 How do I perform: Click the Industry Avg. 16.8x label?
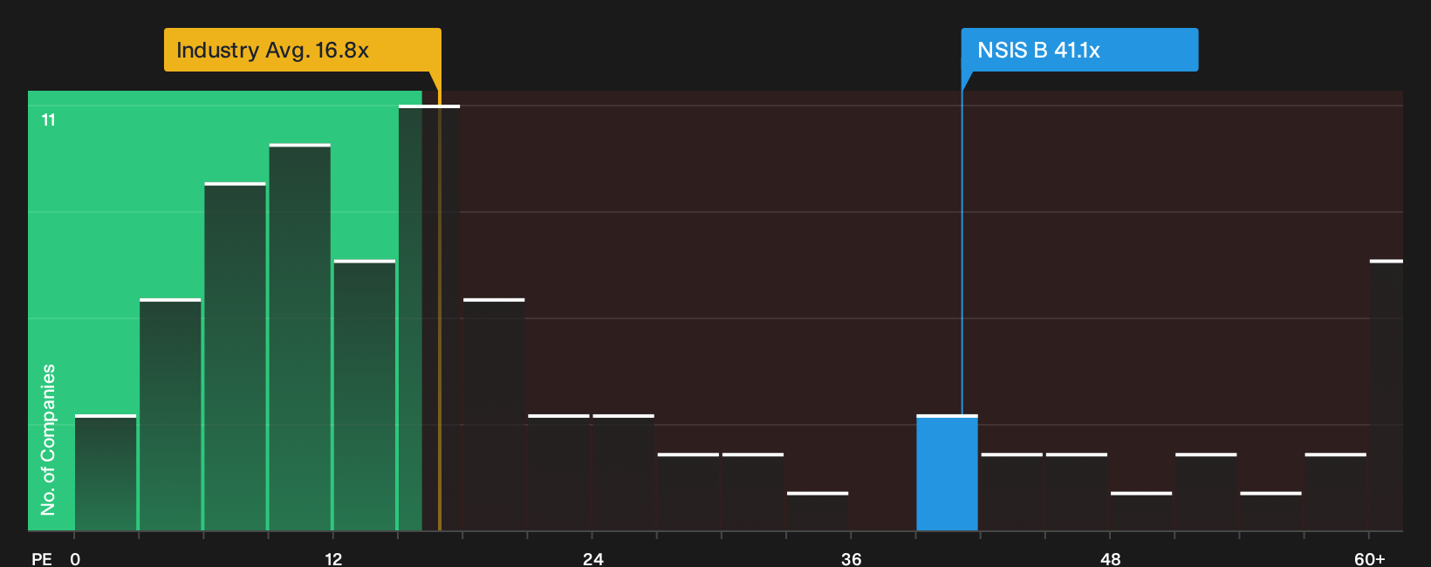coord(302,50)
